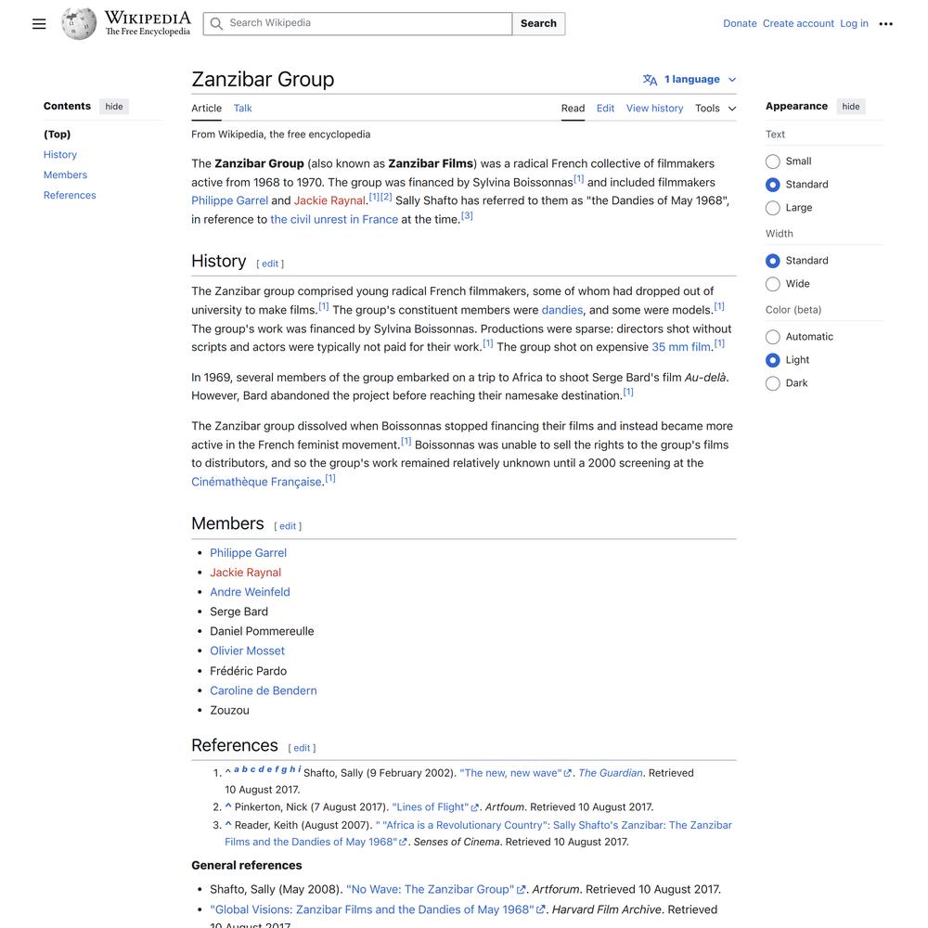Go to (Top) in contents
Viewport: 928px width, 928px height.
(57, 135)
